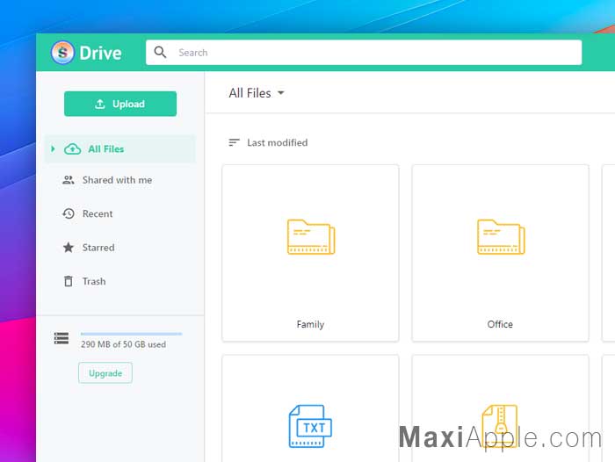This screenshot has height=462, width=615.
Task: Click the trash bin icon
Action: pos(69,281)
